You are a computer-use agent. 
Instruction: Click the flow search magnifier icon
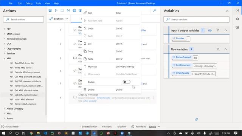pyautogui.click(x=155, y=10)
